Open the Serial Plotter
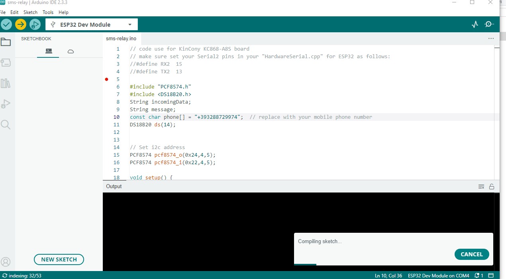The width and height of the screenshot is (506, 279). [475, 24]
